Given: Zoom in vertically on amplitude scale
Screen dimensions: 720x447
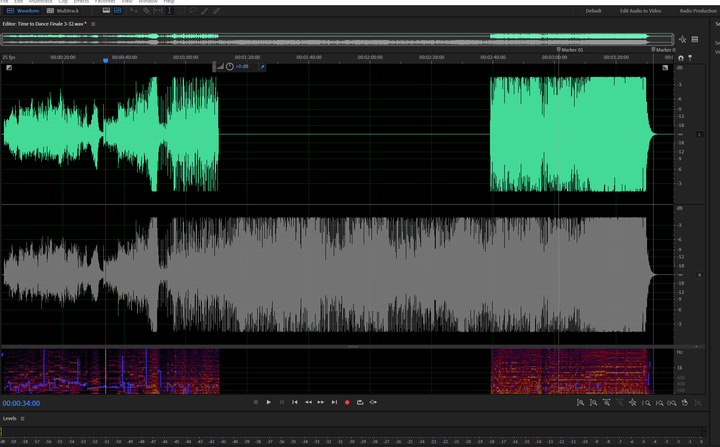Looking at the screenshot, I should tap(581, 402).
